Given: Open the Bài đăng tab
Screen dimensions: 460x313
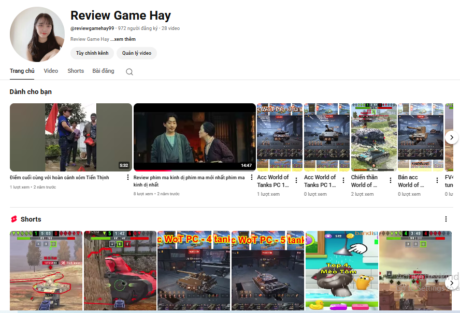Looking at the screenshot, I should coord(103,71).
